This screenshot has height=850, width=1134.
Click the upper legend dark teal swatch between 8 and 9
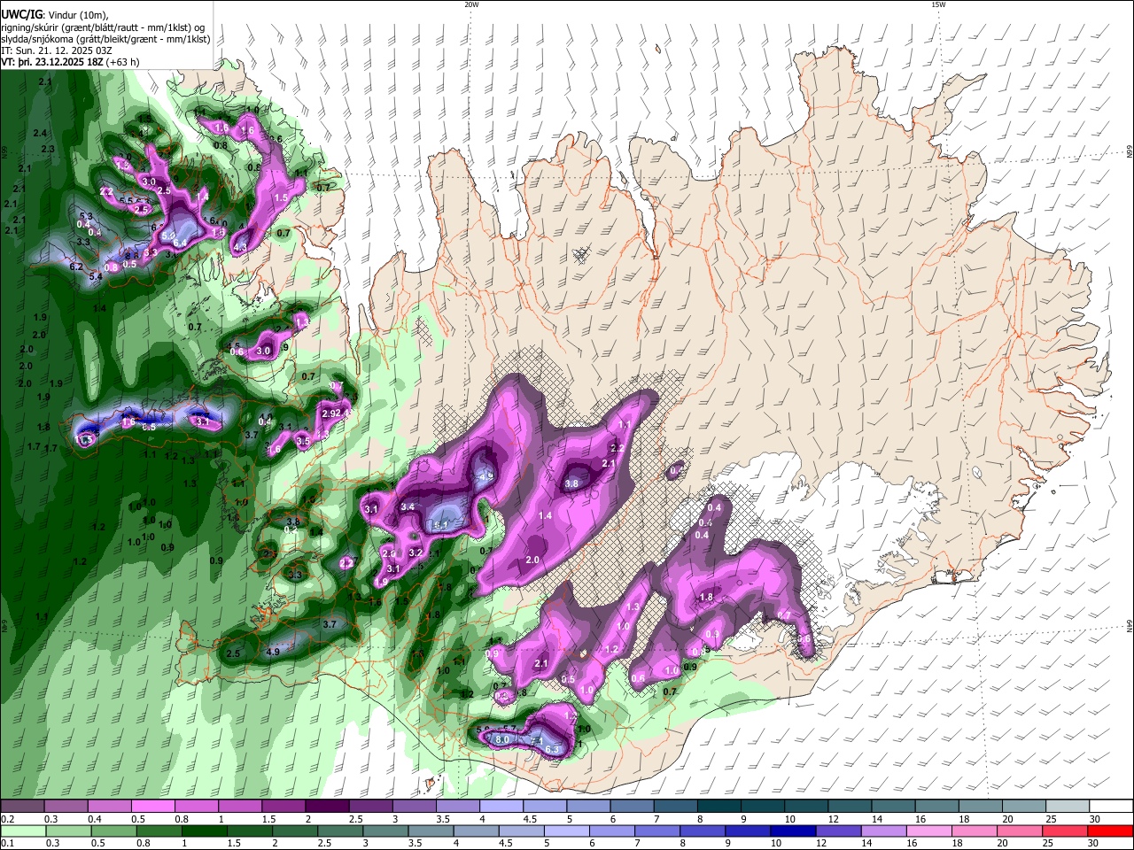(x=718, y=807)
